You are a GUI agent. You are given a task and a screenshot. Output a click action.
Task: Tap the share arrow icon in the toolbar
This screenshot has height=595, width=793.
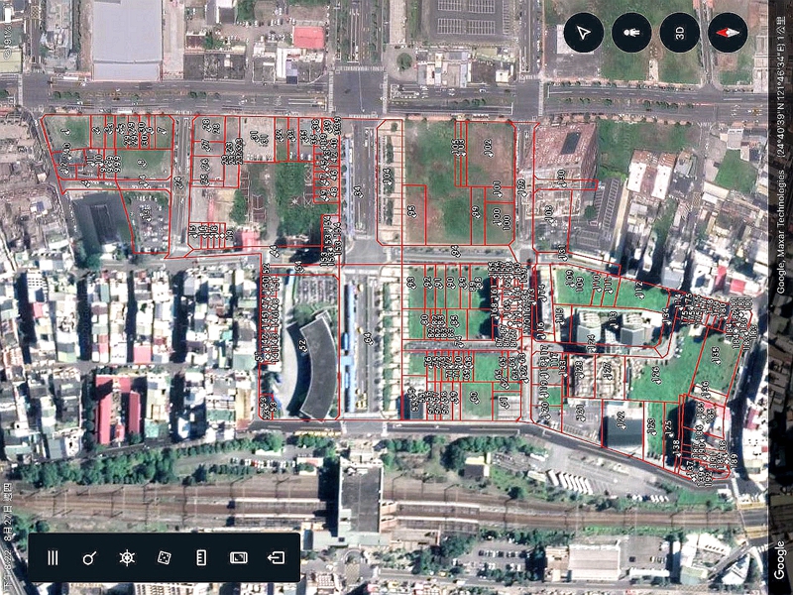pos(276,558)
